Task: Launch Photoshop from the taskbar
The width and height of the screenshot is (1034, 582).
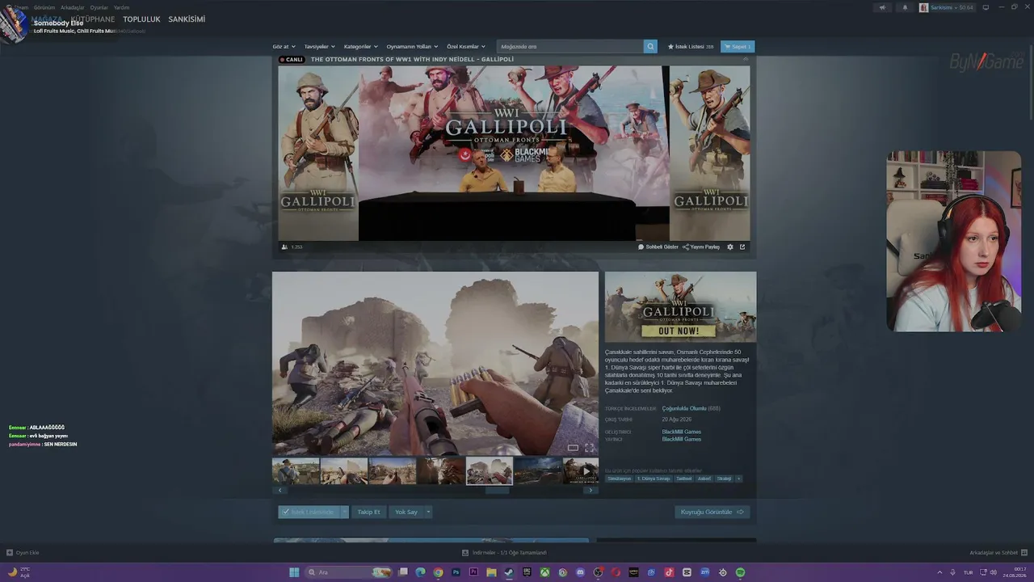Action: click(x=456, y=572)
